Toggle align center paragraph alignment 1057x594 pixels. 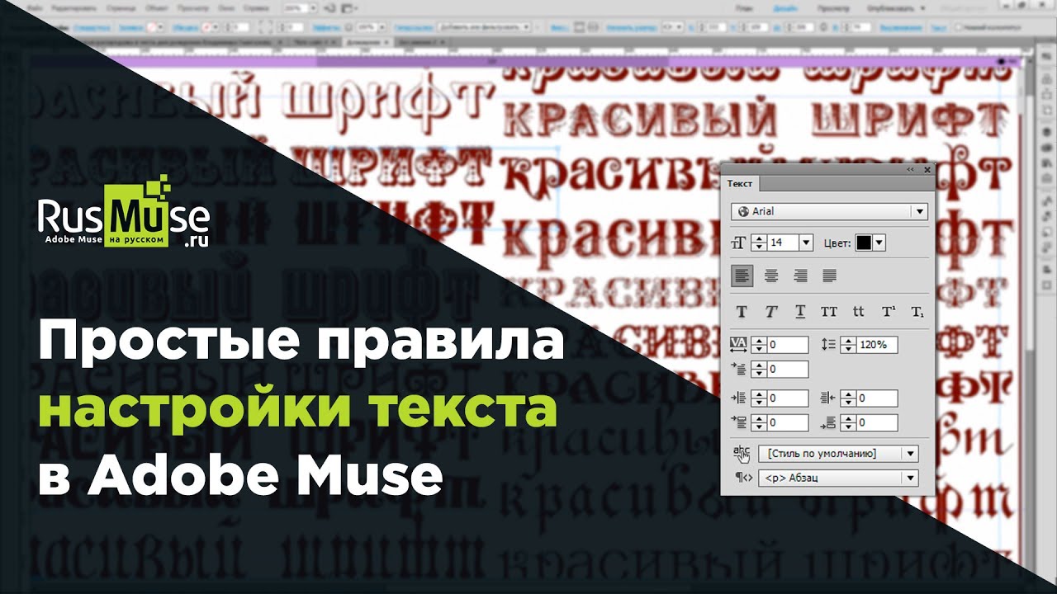tap(771, 276)
